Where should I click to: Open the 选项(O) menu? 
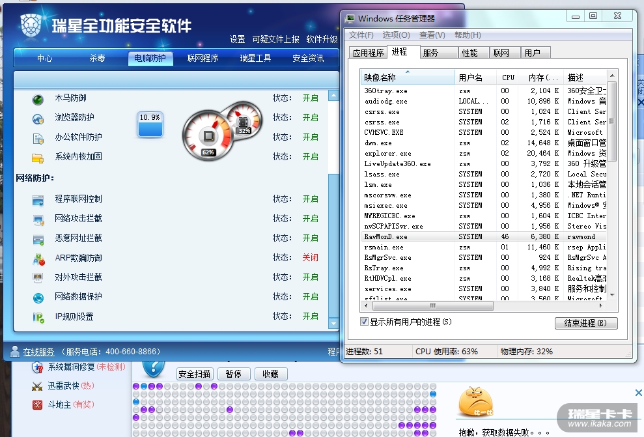pyautogui.click(x=396, y=35)
